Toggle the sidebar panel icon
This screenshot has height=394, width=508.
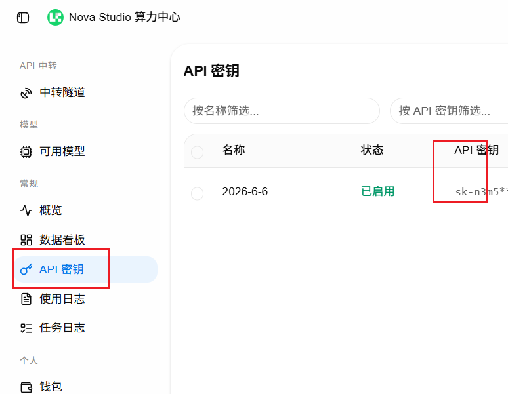point(23,18)
